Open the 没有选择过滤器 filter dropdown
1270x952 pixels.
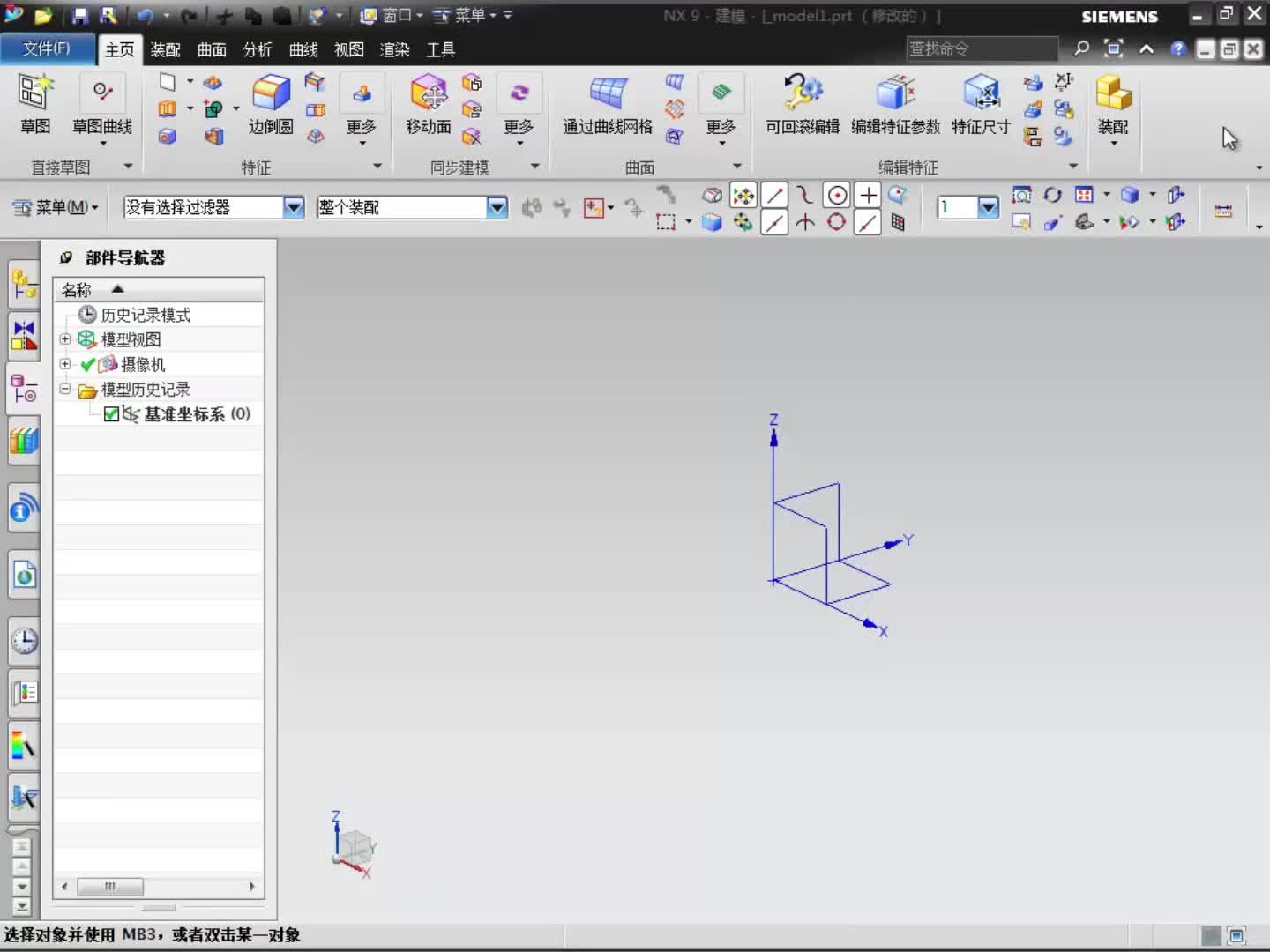(x=294, y=207)
